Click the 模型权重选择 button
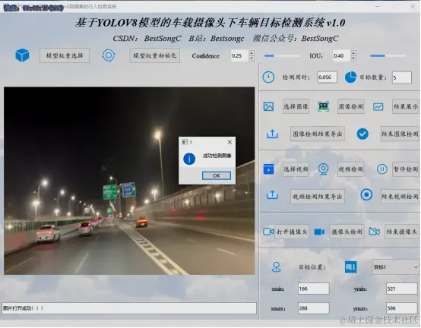This screenshot has height=328, width=421. [x=65, y=55]
